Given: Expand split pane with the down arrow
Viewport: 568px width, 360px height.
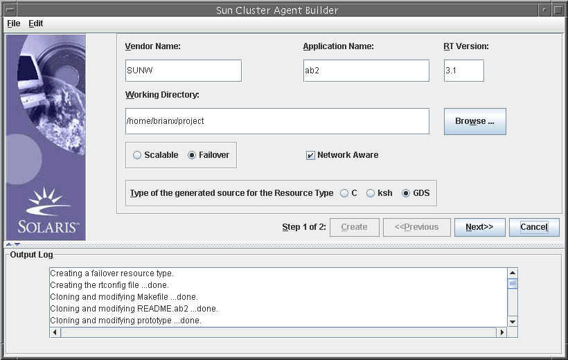Looking at the screenshot, I should (x=17, y=245).
